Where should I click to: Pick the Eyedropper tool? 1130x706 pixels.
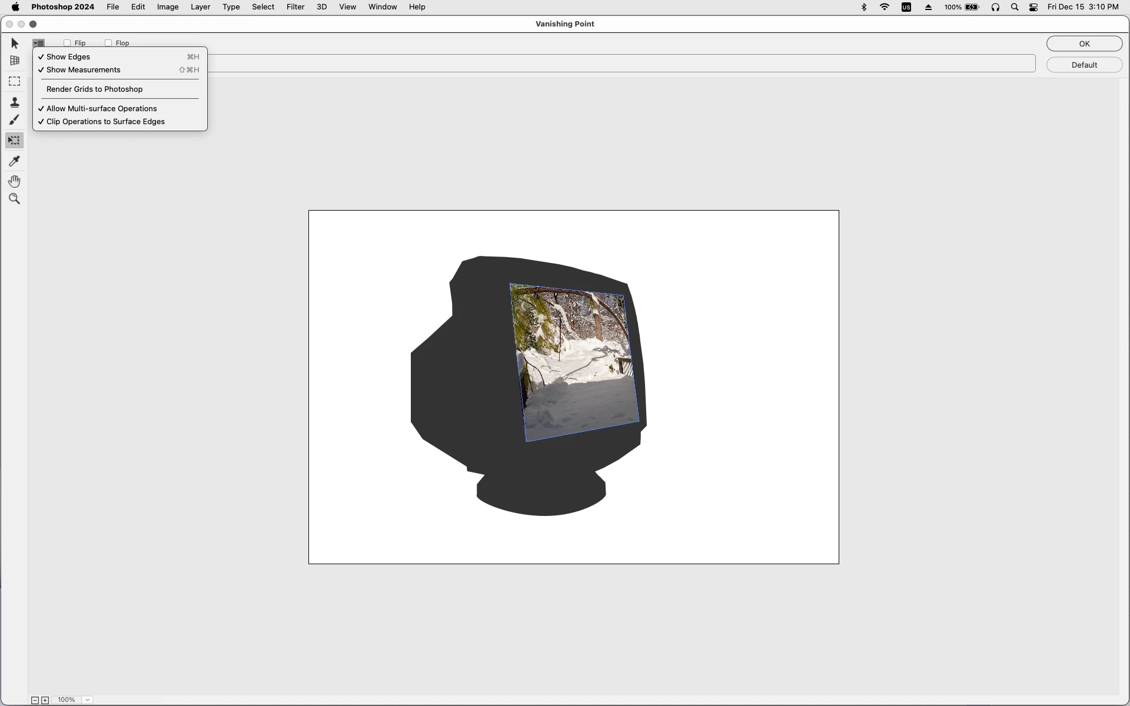coord(15,161)
